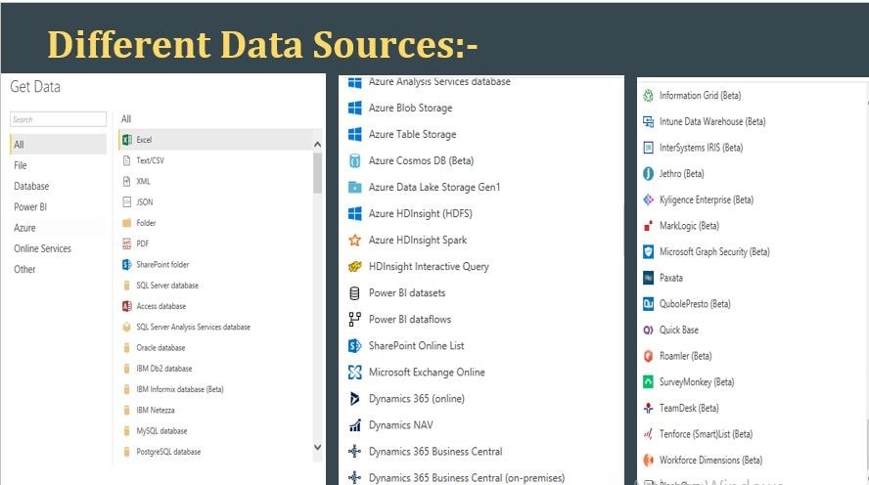Click the Azure Table Storage icon
This screenshot has width=869, height=485.
click(x=354, y=135)
